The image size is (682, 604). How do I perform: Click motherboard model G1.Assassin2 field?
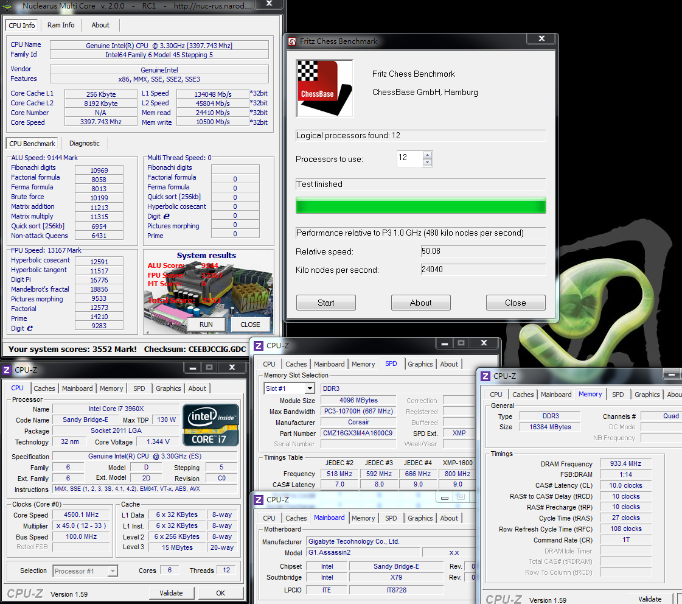pyautogui.click(x=363, y=552)
